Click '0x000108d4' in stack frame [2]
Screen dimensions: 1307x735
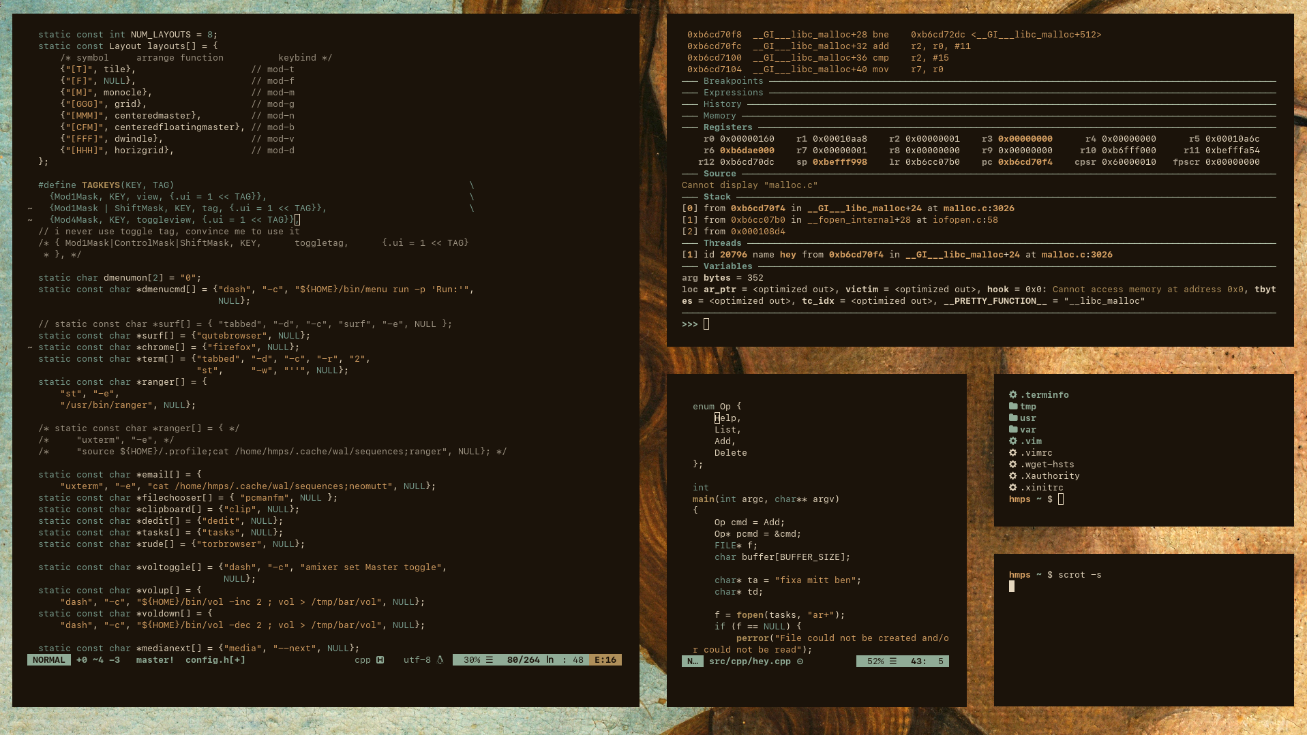pos(757,231)
